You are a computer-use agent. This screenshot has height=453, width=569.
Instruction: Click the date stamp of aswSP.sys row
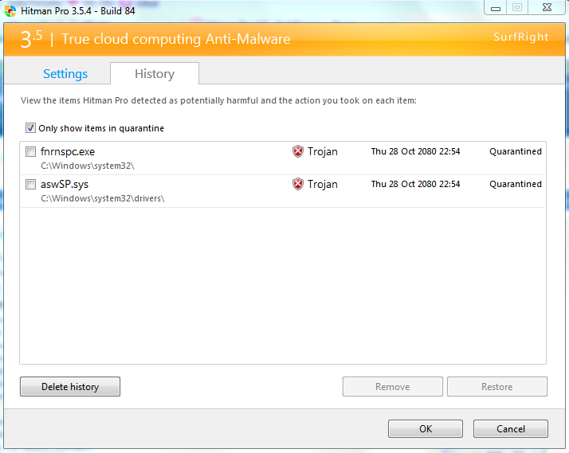point(415,184)
